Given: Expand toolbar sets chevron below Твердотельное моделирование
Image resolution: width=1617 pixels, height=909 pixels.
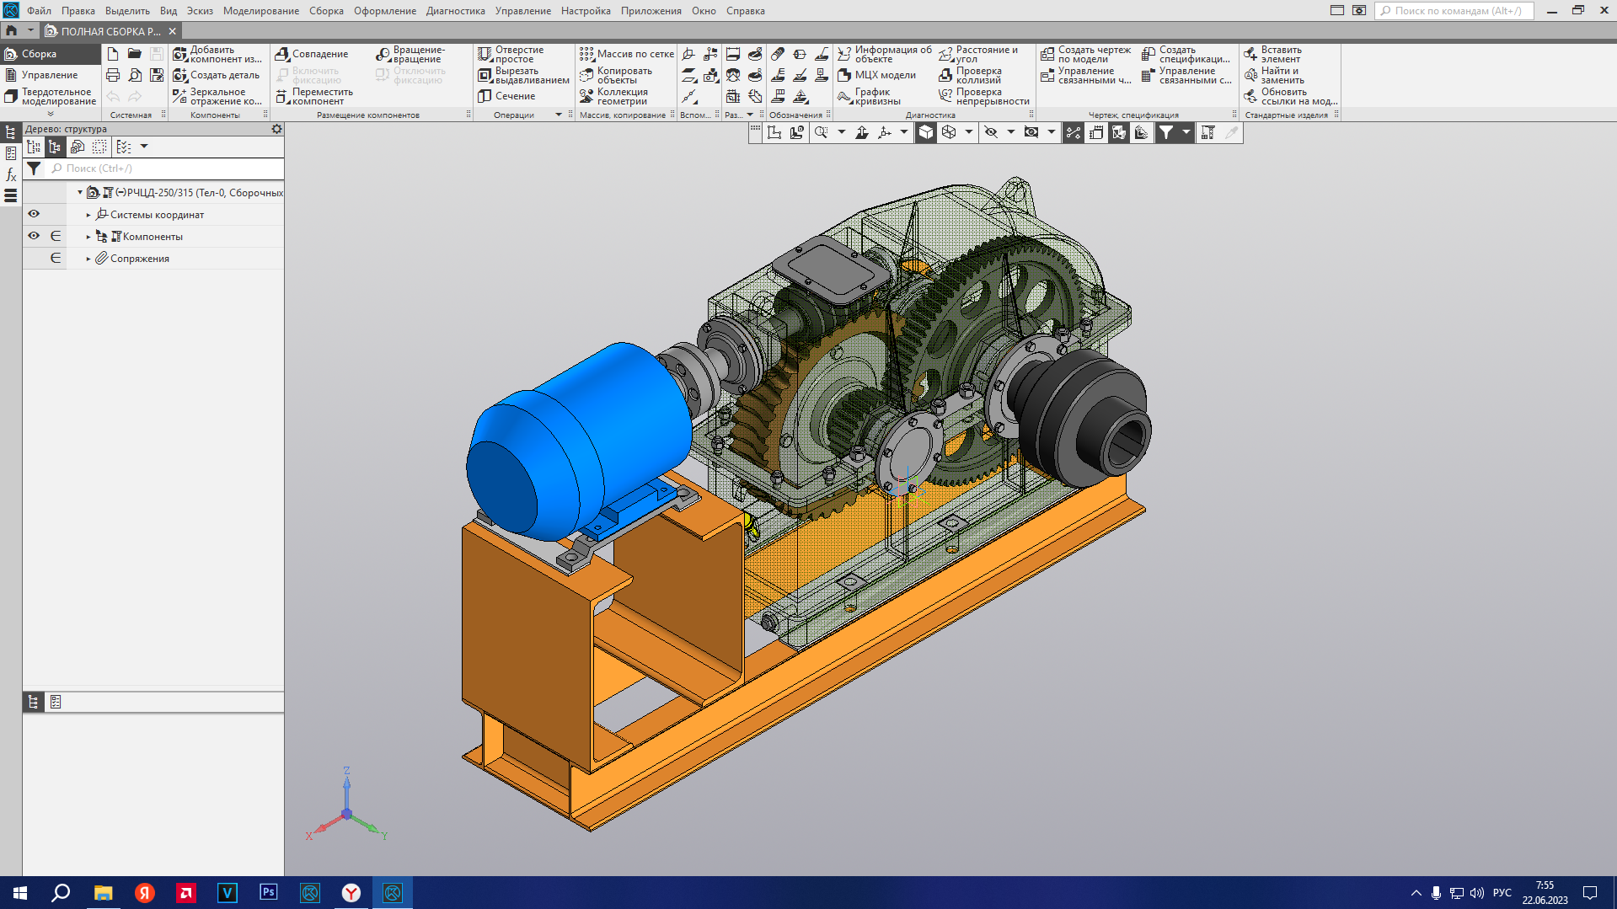Looking at the screenshot, I should [x=51, y=114].
